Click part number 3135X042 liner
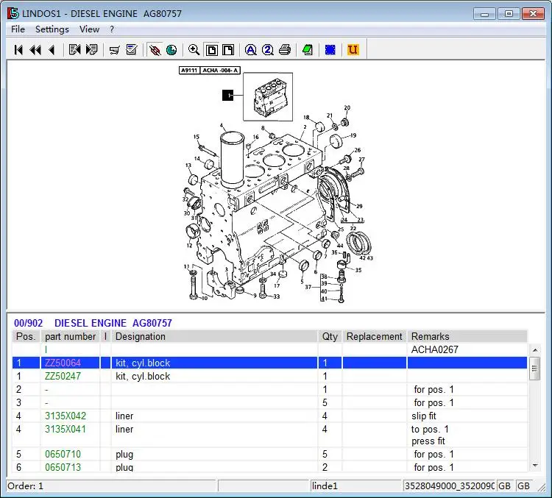552x498 pixels. tap(66, 416)
